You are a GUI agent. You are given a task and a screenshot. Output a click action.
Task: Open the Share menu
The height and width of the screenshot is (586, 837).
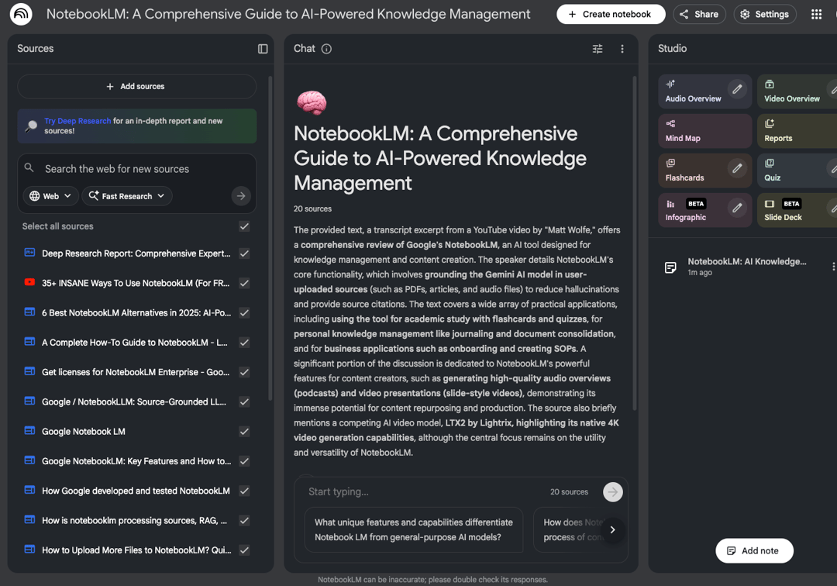(x=698, y=14)
